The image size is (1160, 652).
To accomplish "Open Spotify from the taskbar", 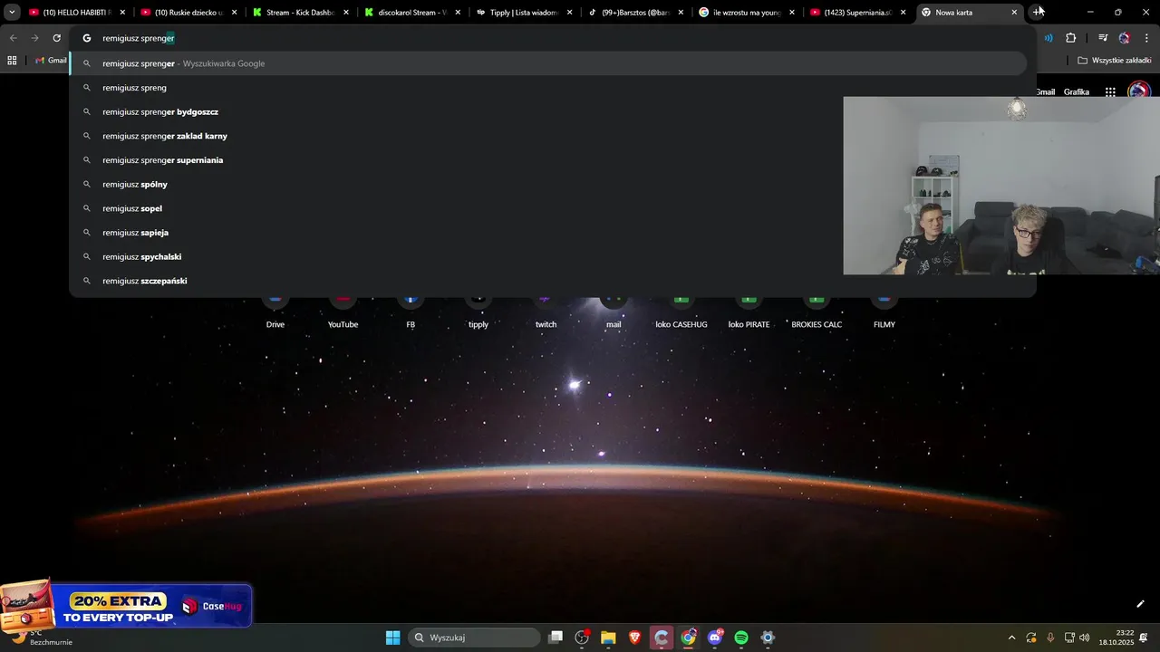I will pyautogui.click(x=741, y=638).
